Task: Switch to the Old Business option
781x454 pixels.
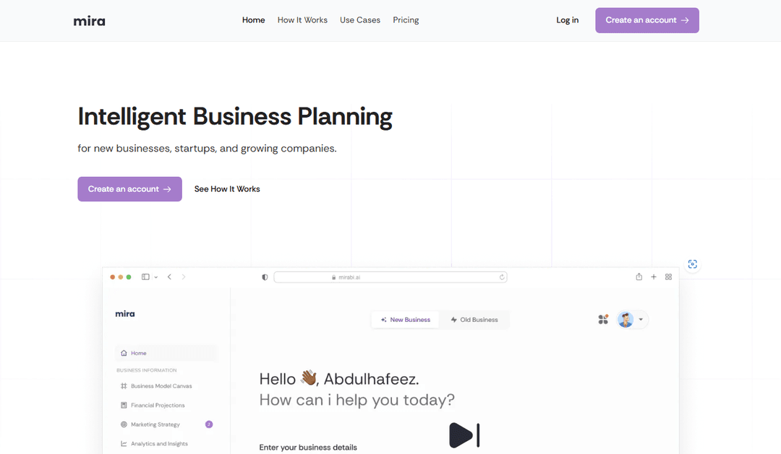Action: [474, 320]
